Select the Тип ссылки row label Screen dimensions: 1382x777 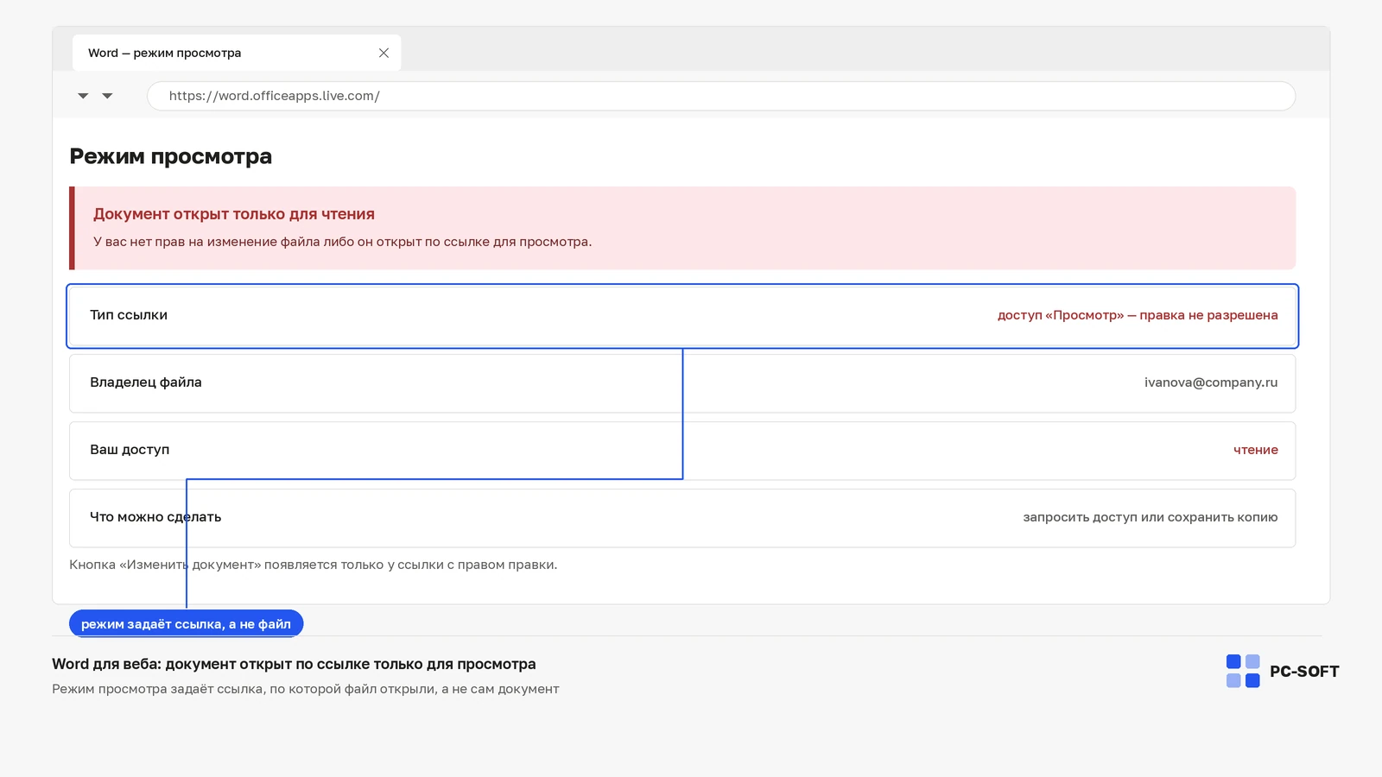(129, 315)
